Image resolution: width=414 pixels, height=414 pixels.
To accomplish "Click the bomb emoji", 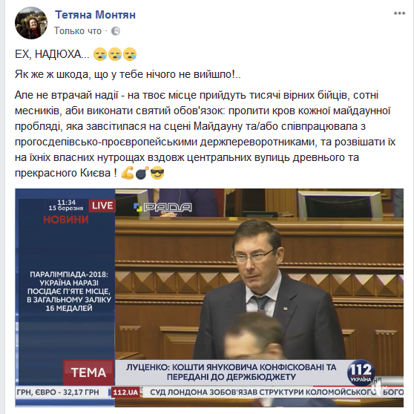I will click(x=142, y=173).
